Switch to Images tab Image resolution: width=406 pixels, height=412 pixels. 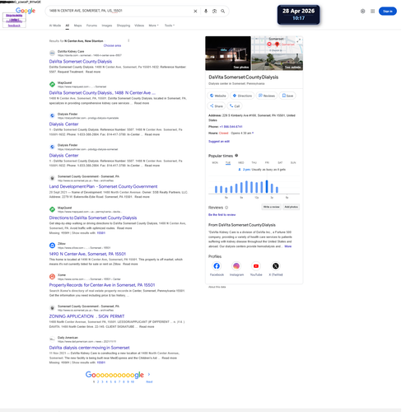(108, 26)
